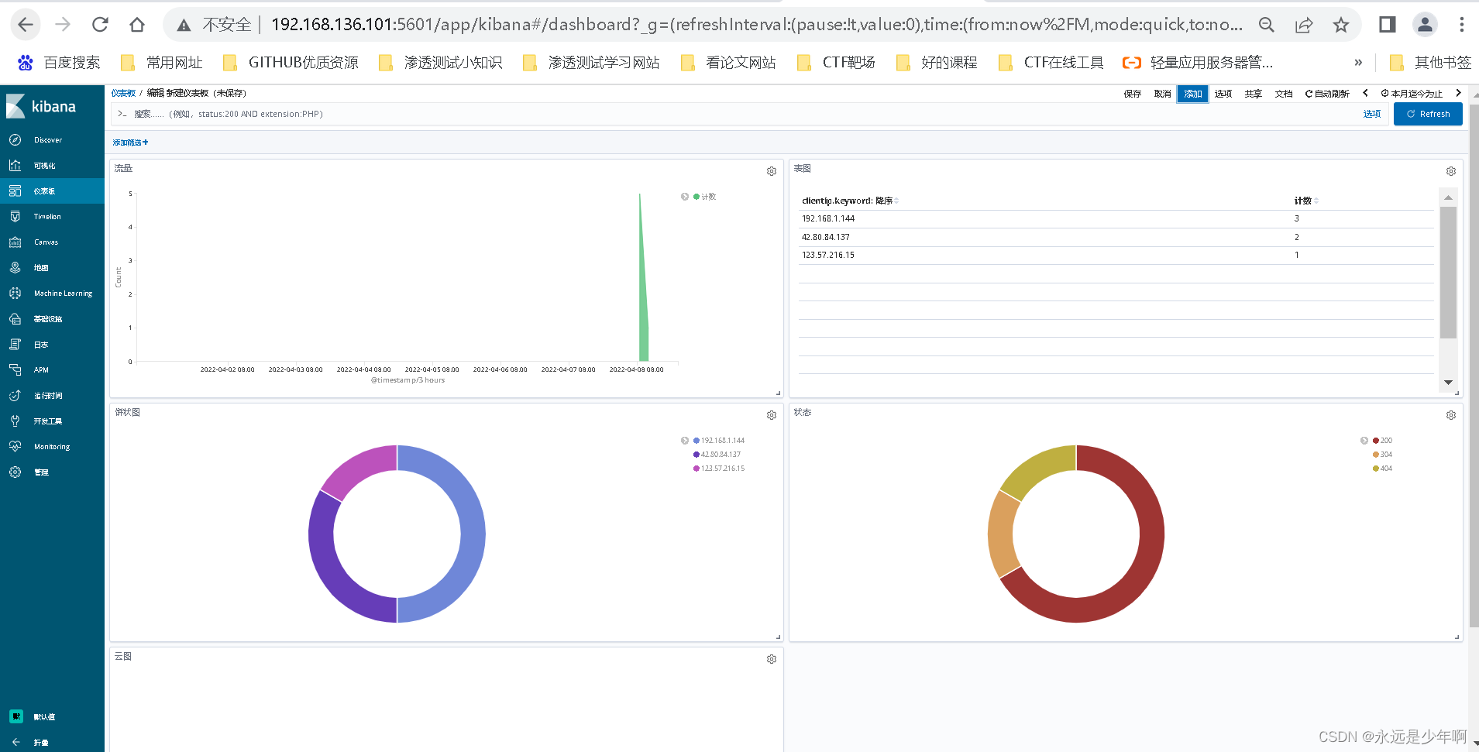This screenshot has height=752, width=1479.
Task: Open gear options of the 表图 panel
Action: pos(1451,171)
